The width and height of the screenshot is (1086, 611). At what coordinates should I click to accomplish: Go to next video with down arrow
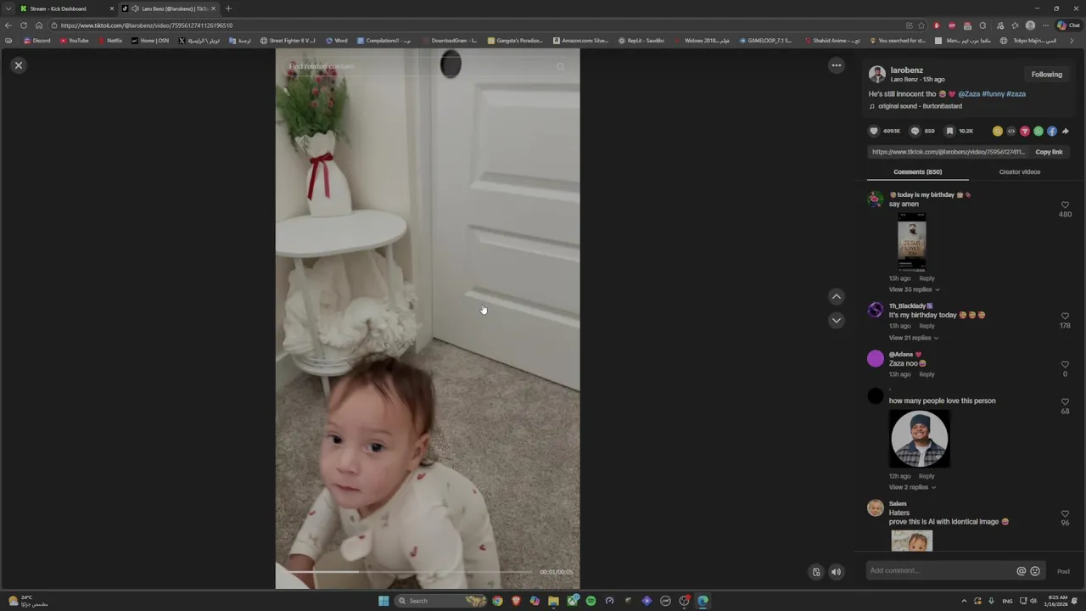pyautogui.click(x=837, y=320)
